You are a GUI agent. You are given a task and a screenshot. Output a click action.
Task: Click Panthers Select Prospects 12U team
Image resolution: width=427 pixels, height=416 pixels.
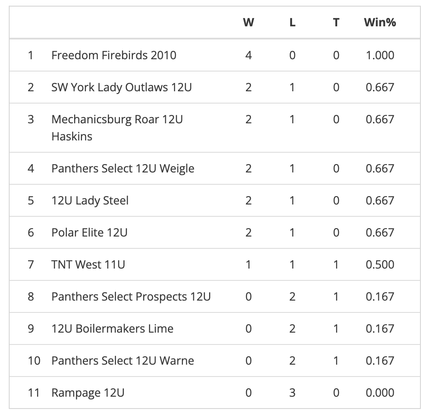click(131, 297)
